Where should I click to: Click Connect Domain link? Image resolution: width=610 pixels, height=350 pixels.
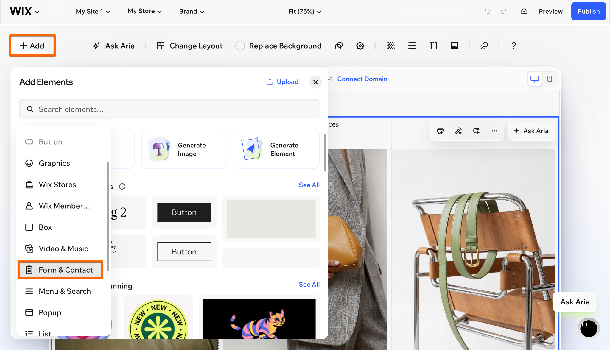coord(362,79)
